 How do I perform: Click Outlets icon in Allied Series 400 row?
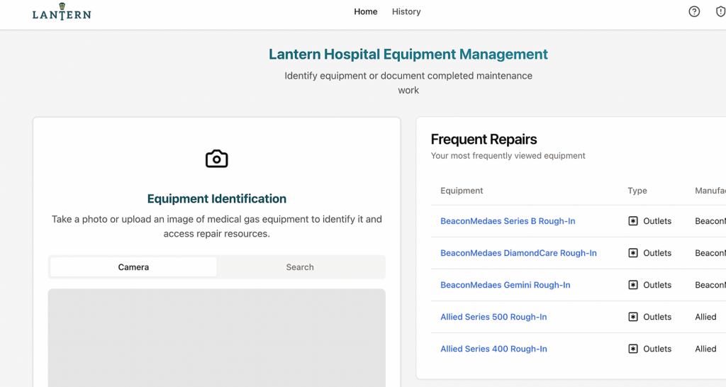click(x=633, y=349)
